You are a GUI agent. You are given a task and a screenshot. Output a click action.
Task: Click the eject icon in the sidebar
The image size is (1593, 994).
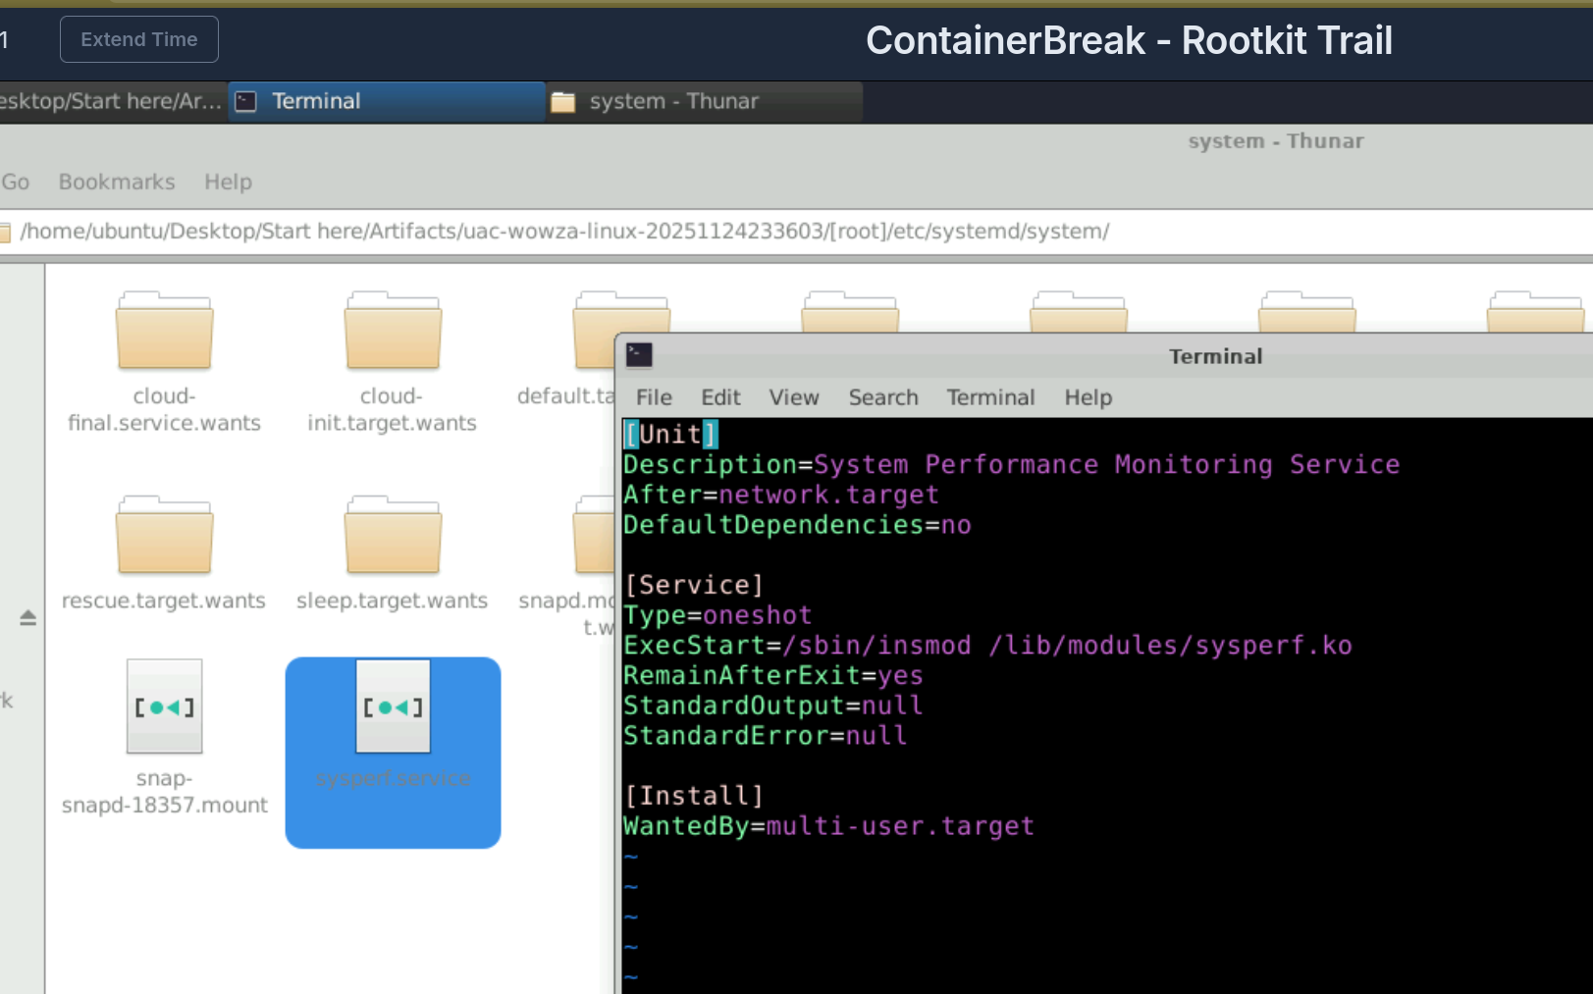point(28,617)
